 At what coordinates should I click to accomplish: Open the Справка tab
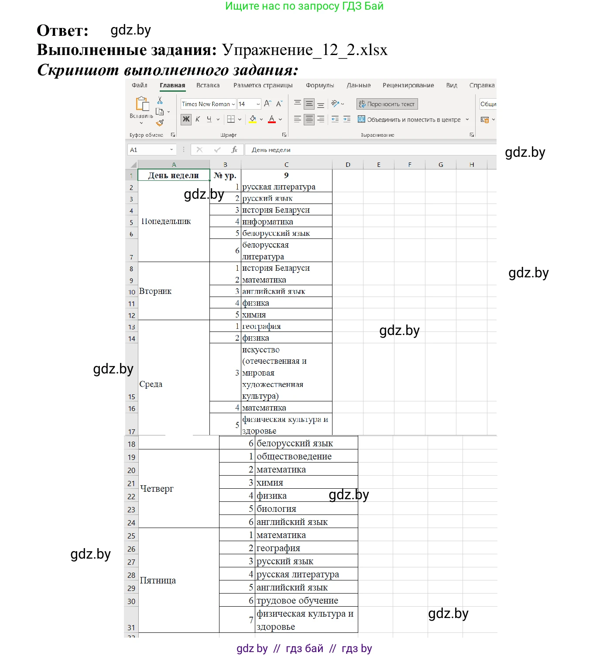click(482, 85)
